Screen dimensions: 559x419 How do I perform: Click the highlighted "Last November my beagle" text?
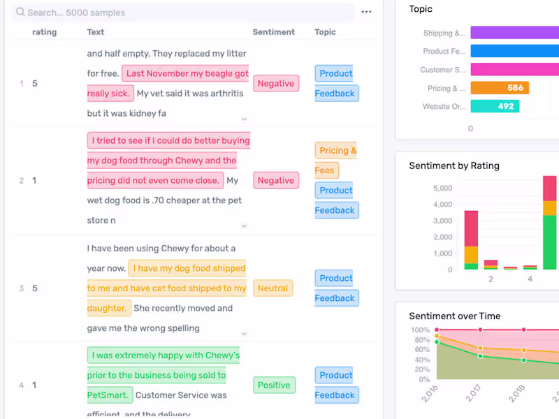point(187,73)
